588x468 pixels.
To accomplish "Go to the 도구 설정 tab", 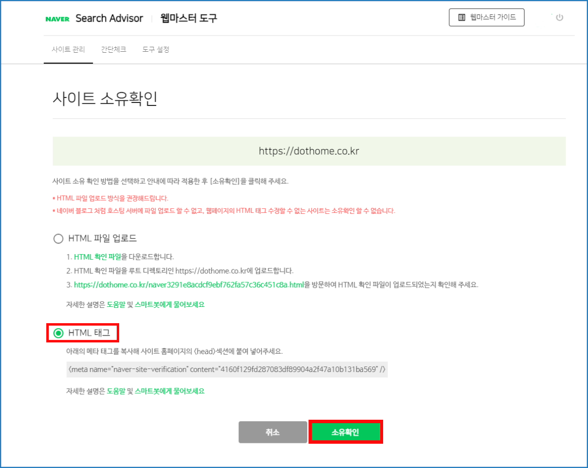I will (x=156, y=50).
